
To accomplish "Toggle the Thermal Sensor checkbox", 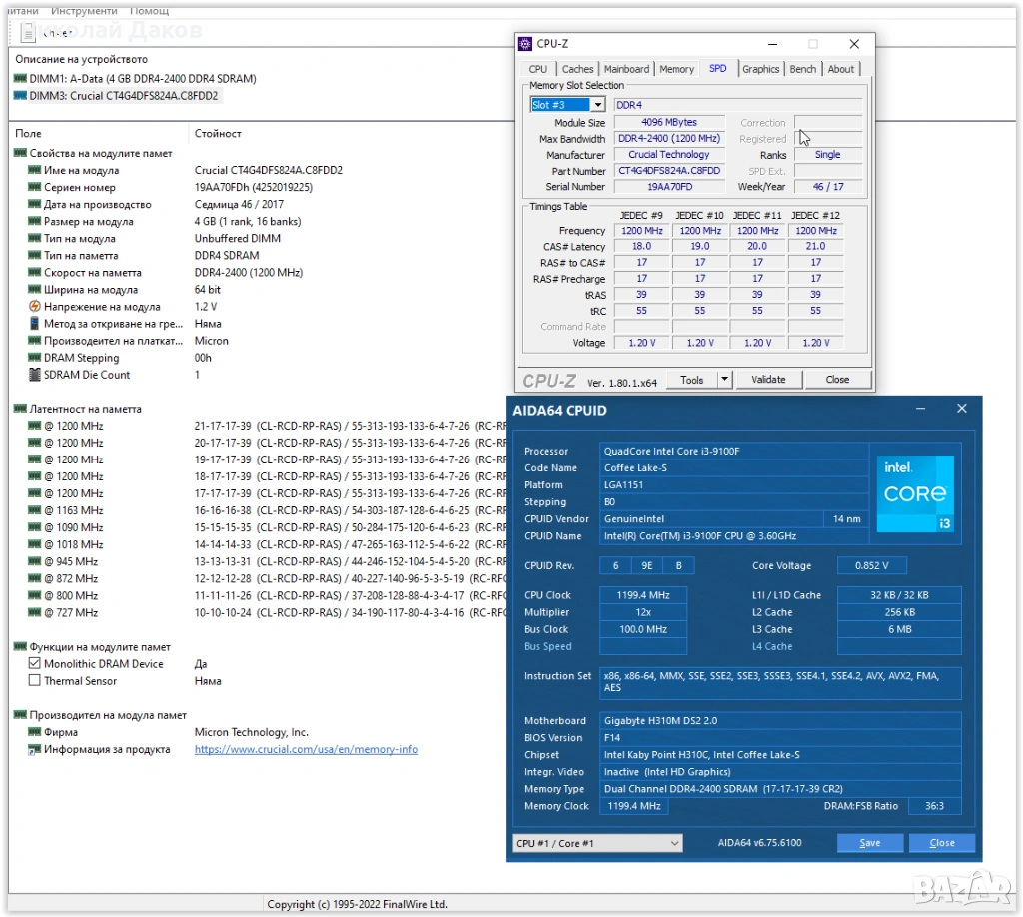I will tap(35, 681).
